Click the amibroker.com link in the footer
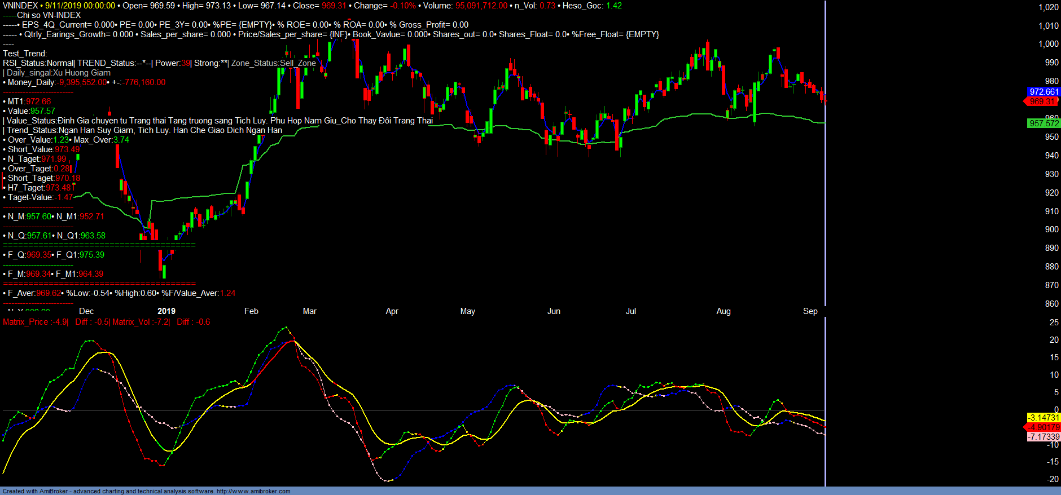This screenshot has width=1061, height=495. click(x=253, y=491)
